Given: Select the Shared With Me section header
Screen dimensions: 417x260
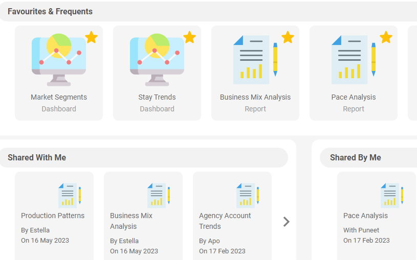Looking at the screenshot, I should (x=37, y=157).
